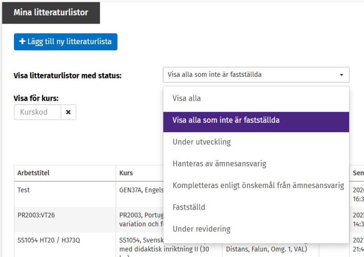Choose the "Fastställd" status filter

click(189, 207)
